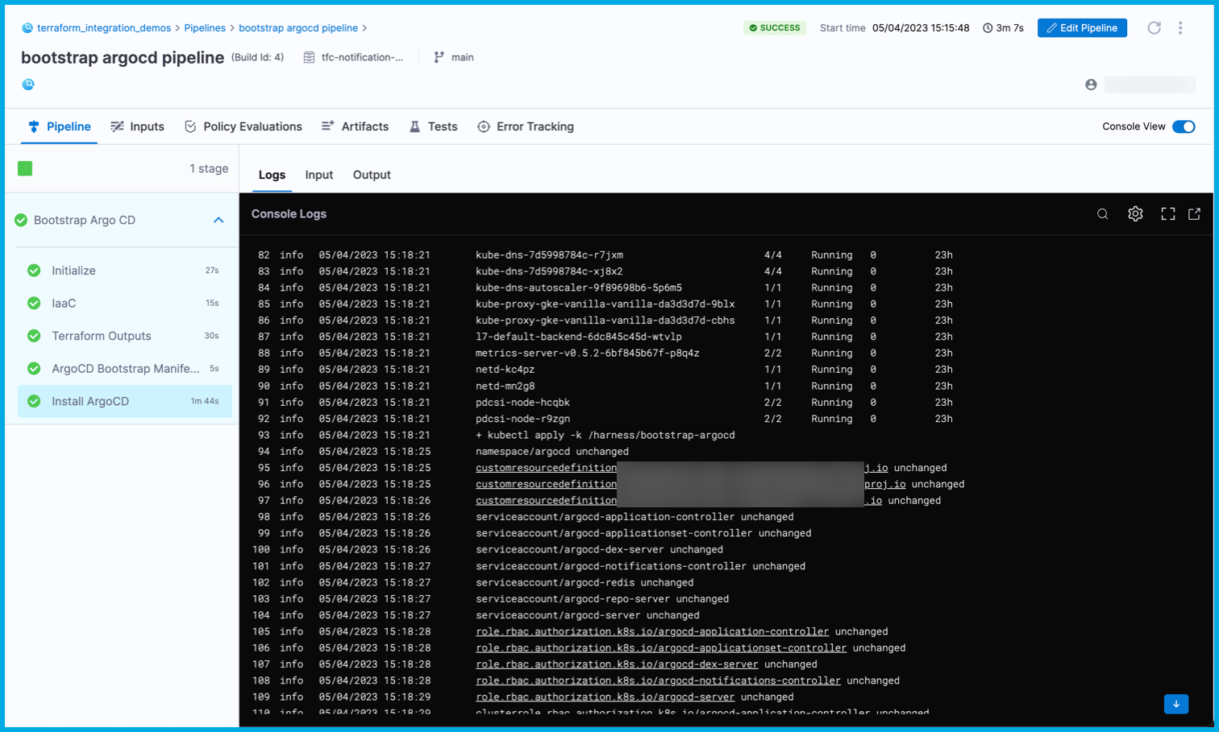Switch to the Output log tab

372,175
